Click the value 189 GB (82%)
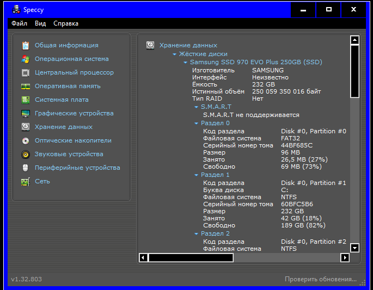This screenshot has width=373, height=290. [303, 225]
